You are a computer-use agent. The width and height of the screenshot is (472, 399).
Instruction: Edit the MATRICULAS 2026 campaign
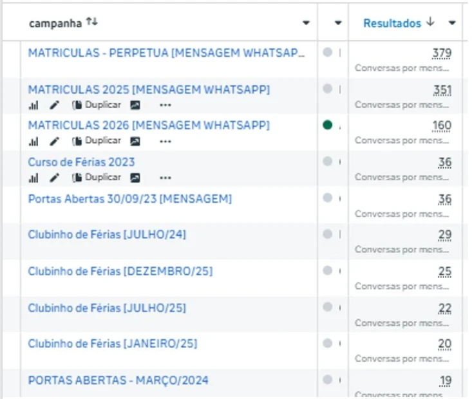[55, 141]
